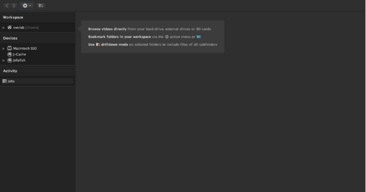The height and width of the screenshot is (192, 366).
Task: Click the Jellyfish volume icon
Action: point(10,60)
